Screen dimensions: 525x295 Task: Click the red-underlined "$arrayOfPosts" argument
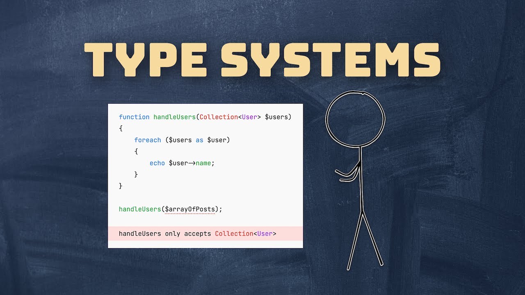click(x=190, y=209)
